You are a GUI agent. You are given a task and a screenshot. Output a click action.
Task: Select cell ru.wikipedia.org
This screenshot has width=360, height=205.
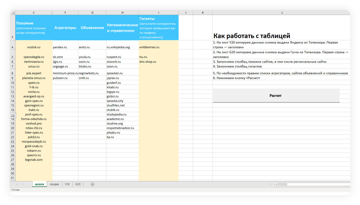click(122, 45)
